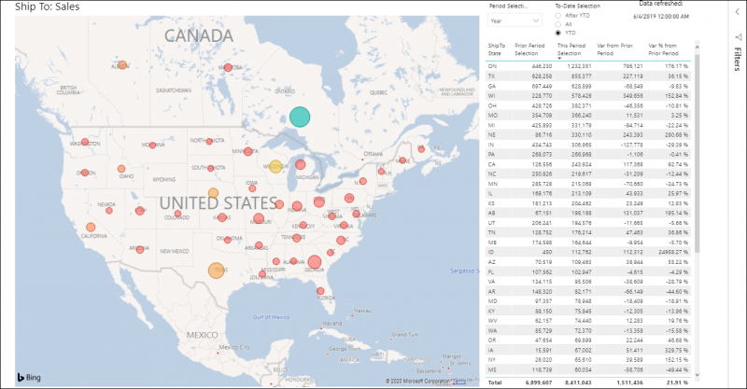
Task: Select the After YTD radio option
Action: click(x=557, y=16)
